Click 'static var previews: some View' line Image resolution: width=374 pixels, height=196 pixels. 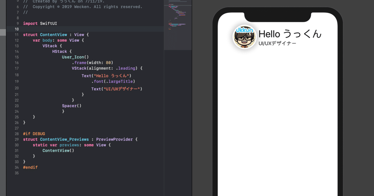72,145
